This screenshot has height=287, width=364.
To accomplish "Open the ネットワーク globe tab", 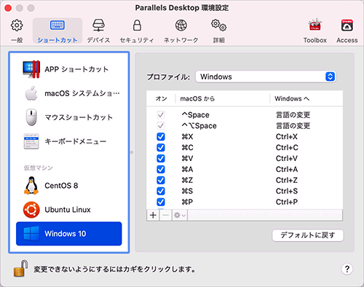I will point(181,31).
